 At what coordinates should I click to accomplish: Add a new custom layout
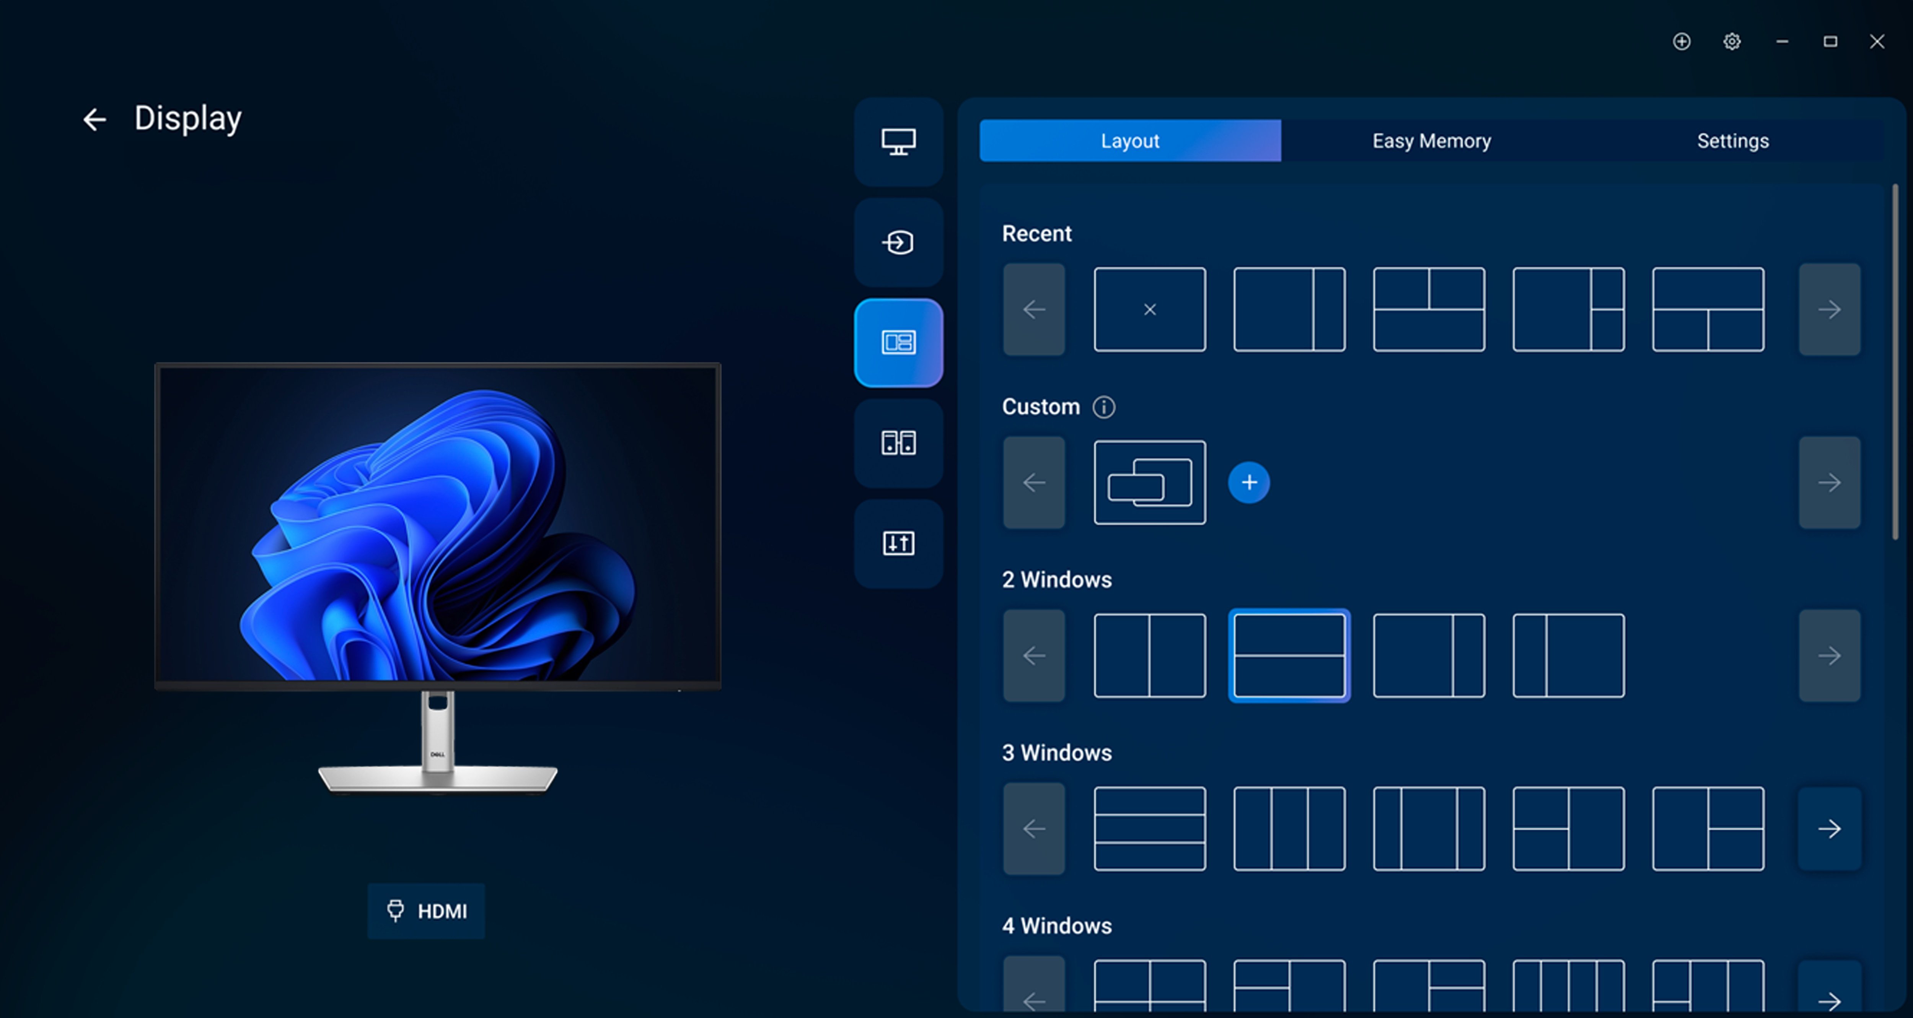tap(1248, 483)
